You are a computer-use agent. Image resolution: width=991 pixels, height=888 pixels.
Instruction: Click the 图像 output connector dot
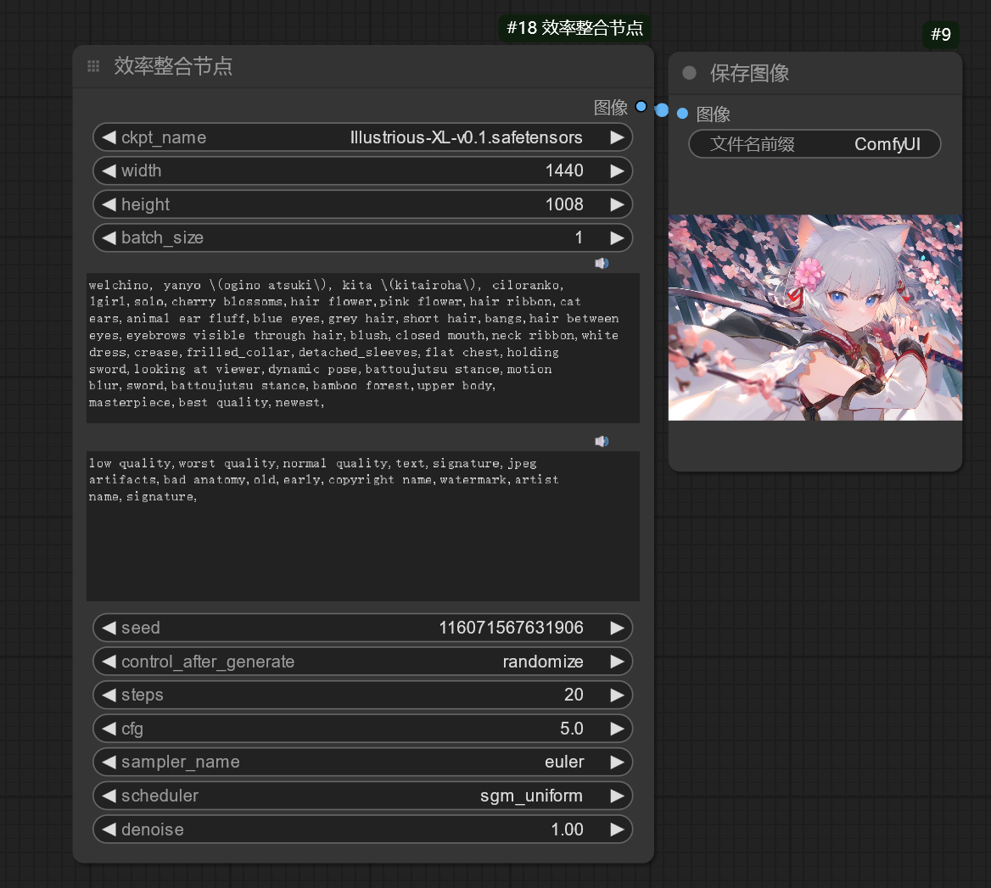click(641, 107)
